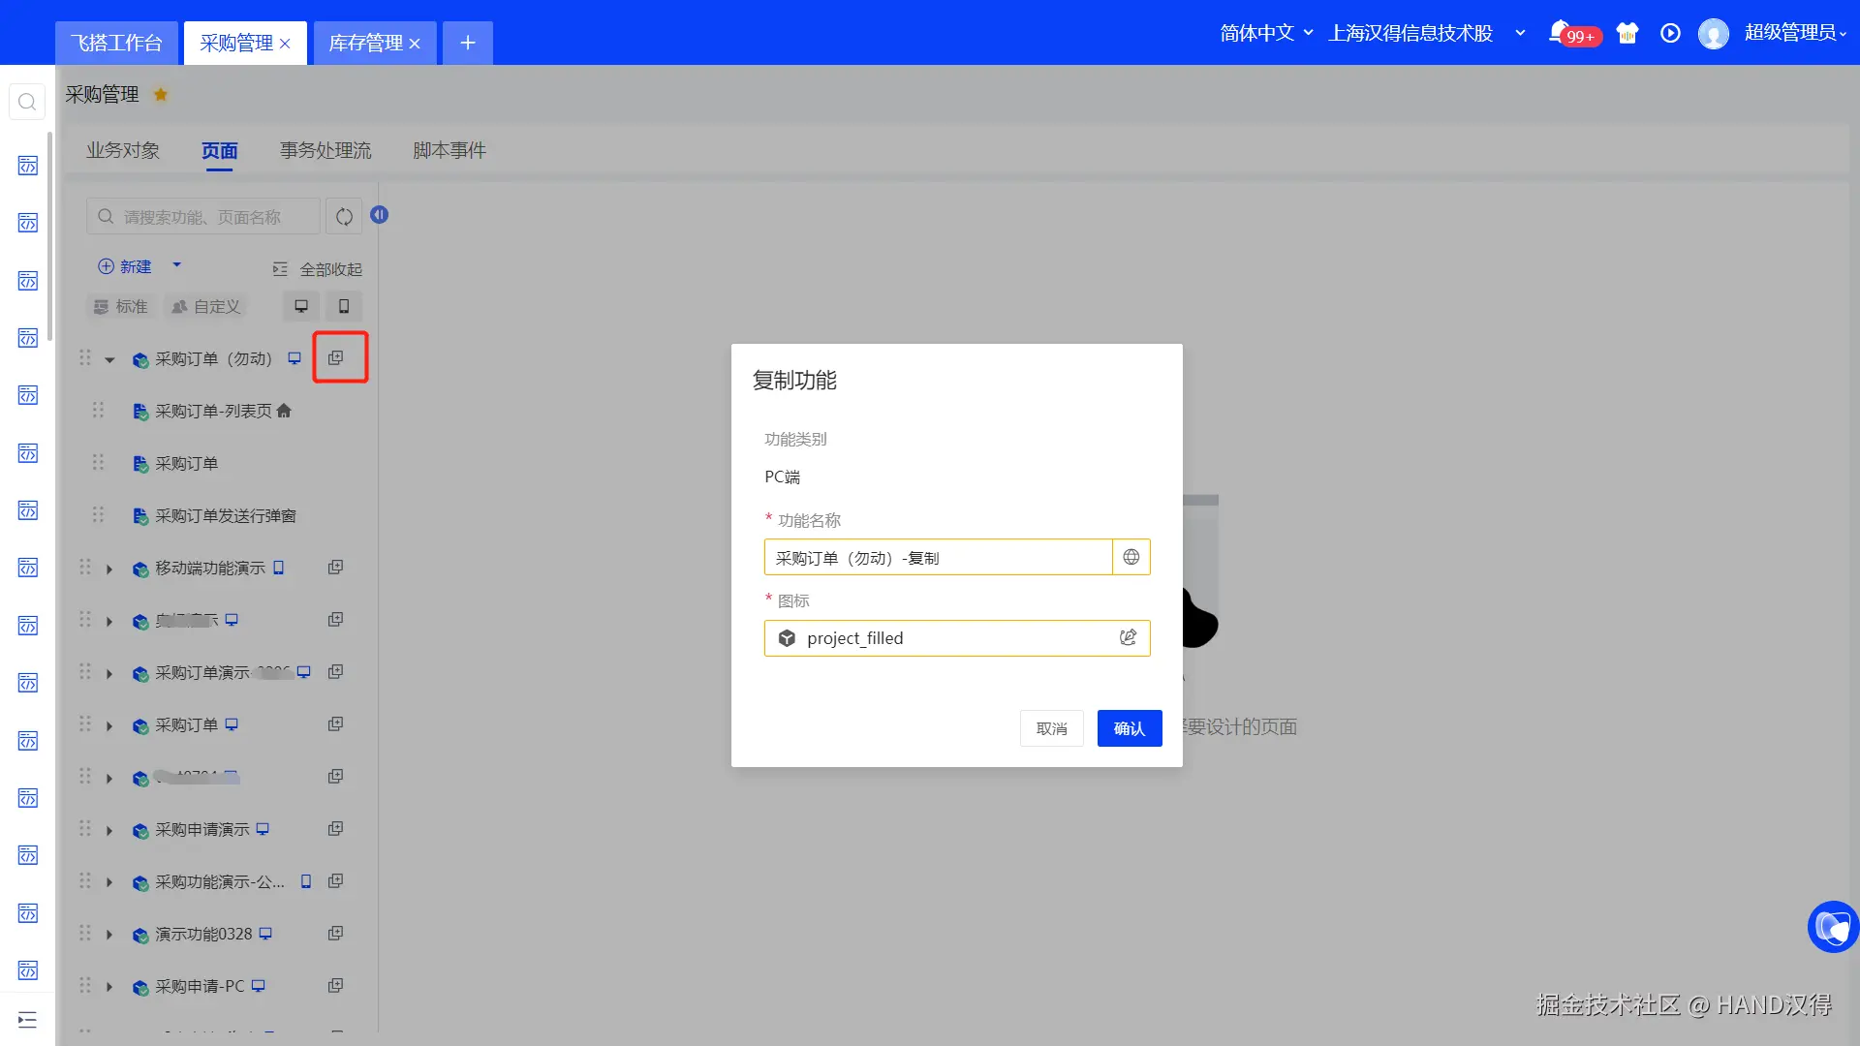Click the 确认 button in dialog

[x=1129, y=728]
